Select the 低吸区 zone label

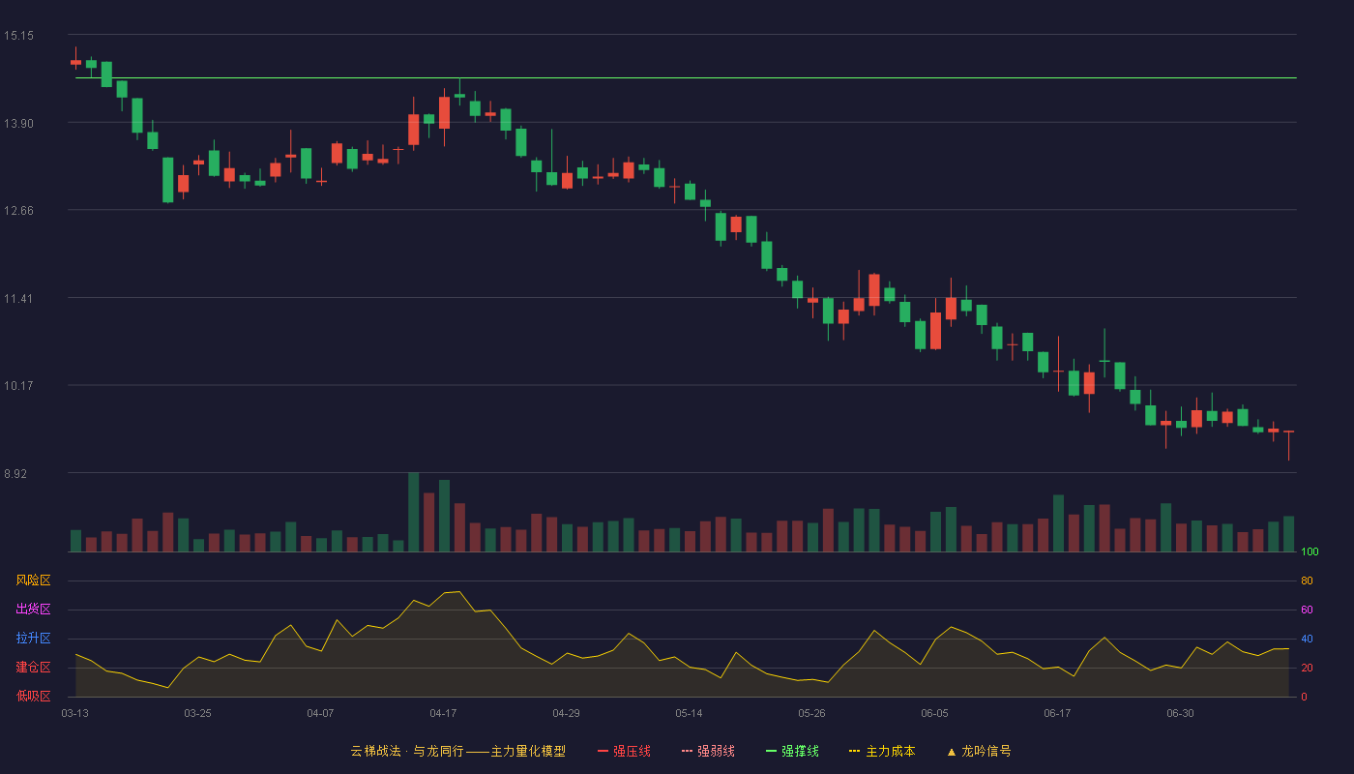(34, 695)
